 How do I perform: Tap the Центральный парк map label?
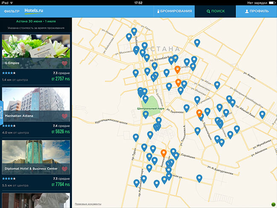coord(151,109)
